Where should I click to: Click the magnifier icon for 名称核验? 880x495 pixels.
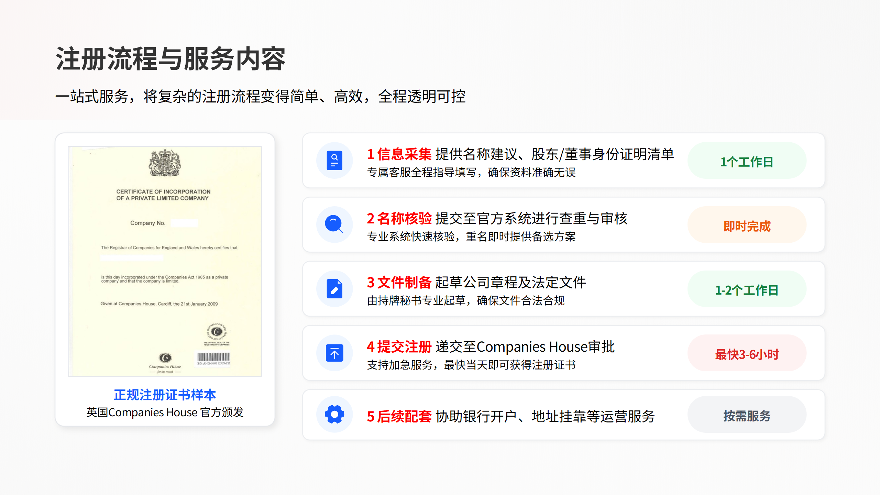334,224
